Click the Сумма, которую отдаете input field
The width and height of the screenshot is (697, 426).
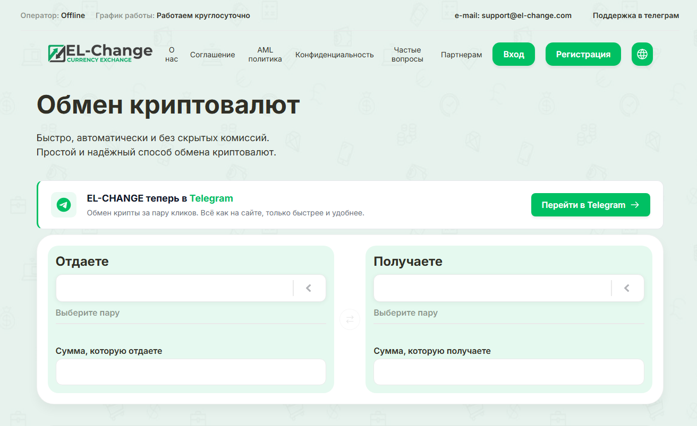[191, 372]
